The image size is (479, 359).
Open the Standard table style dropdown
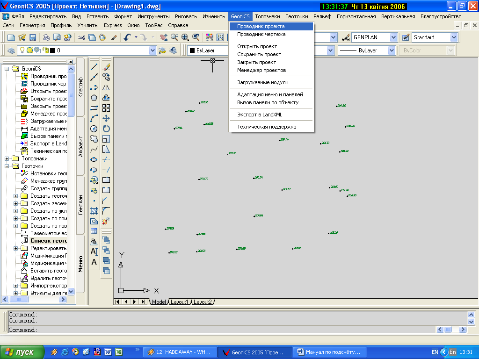click(454, 37)
